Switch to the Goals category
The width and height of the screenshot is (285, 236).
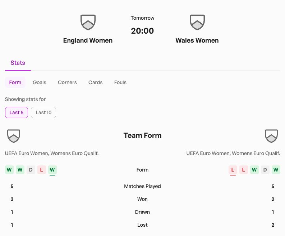[40, 82]
